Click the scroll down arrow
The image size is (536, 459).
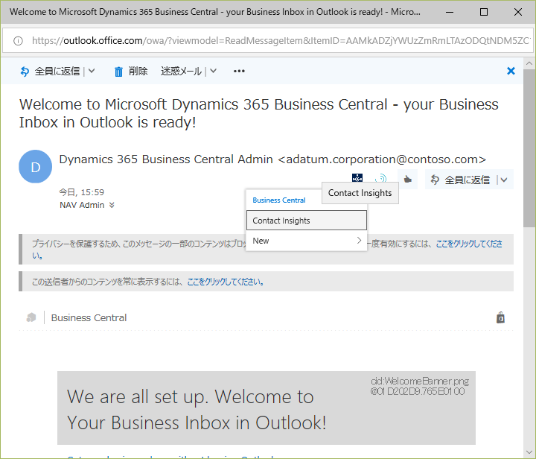click(529, 453)
